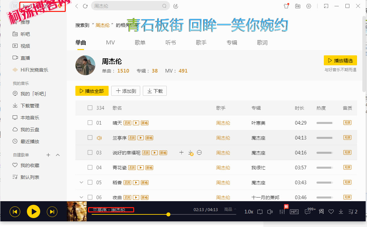Screen dimensions: 367x227
Task: Toggle desktop lyrics 词 icon
Action: point(321,211)
